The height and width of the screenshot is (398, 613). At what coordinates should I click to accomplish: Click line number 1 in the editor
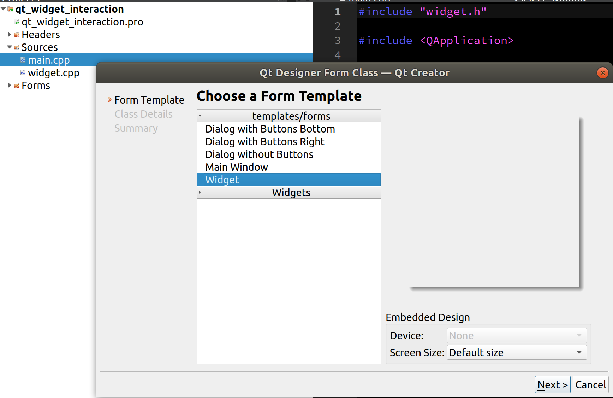[x=338, y=12]
